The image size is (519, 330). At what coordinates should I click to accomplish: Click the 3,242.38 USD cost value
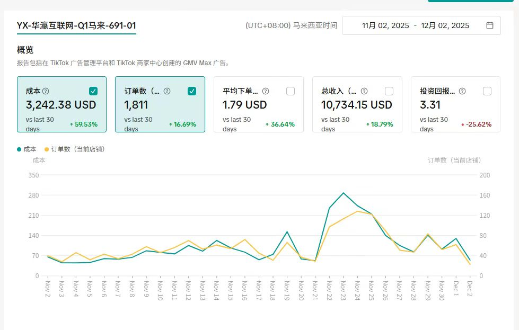coord(61,105)
